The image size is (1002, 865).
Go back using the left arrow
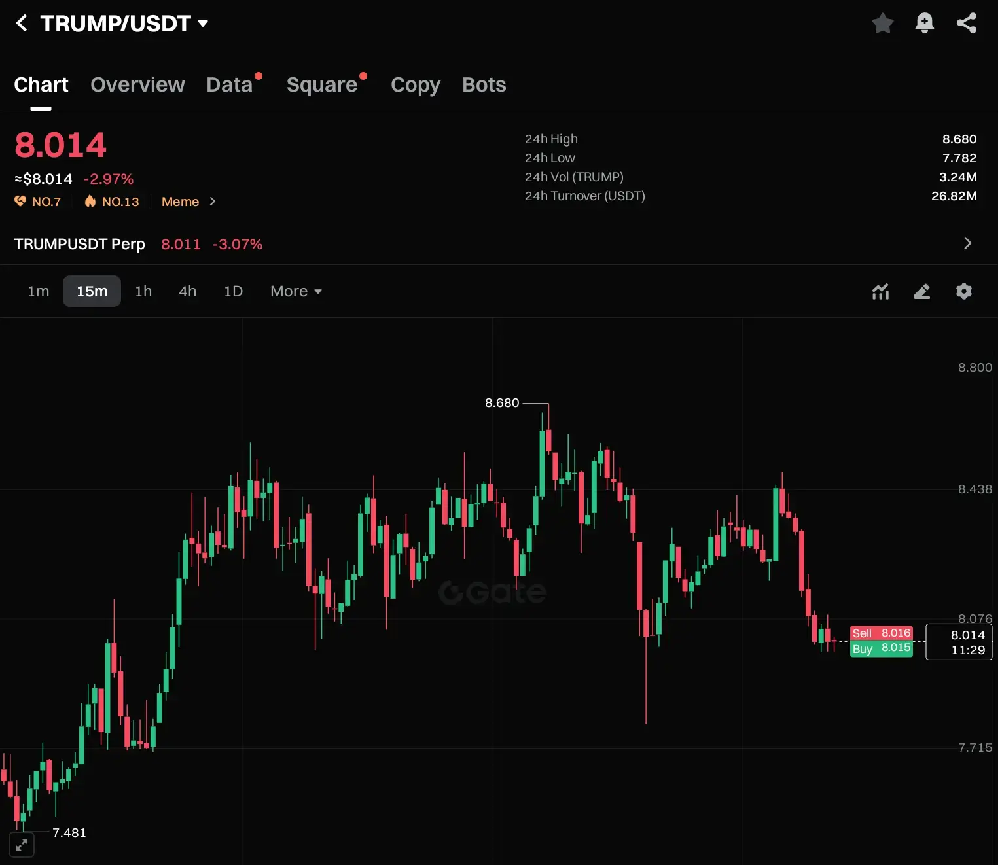pyautogui.click(x=22, y=24)
